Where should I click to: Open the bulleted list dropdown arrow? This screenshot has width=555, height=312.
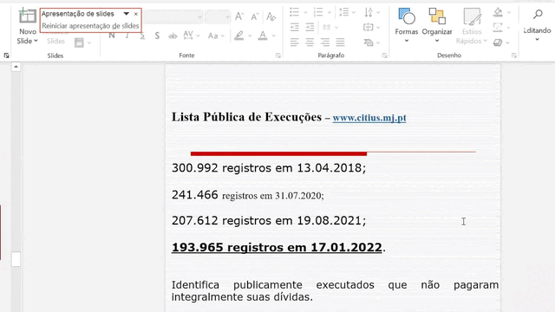point(305,12)
